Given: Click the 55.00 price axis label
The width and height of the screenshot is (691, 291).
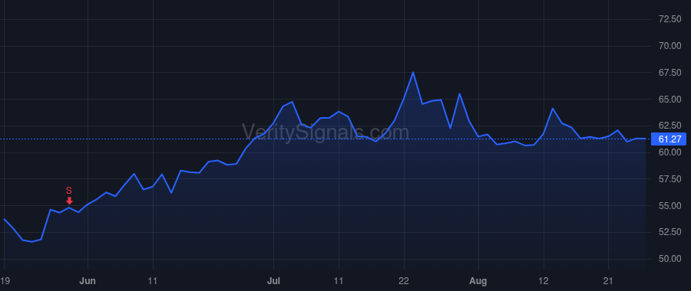Looking at the screenshot, I should [670, 206].
